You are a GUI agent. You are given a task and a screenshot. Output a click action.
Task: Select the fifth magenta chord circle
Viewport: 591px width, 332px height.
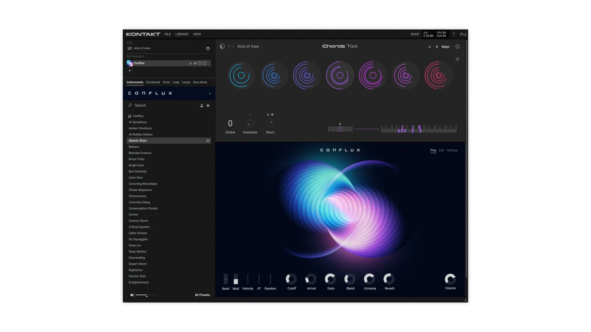click(x=373, y=75)
